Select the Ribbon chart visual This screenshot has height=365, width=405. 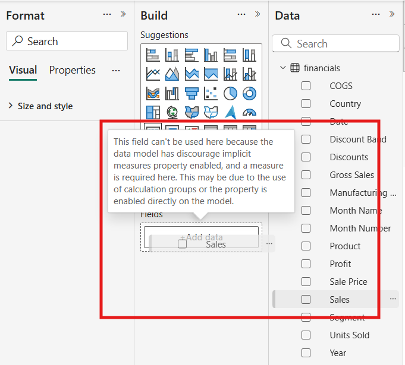[153, 93]
